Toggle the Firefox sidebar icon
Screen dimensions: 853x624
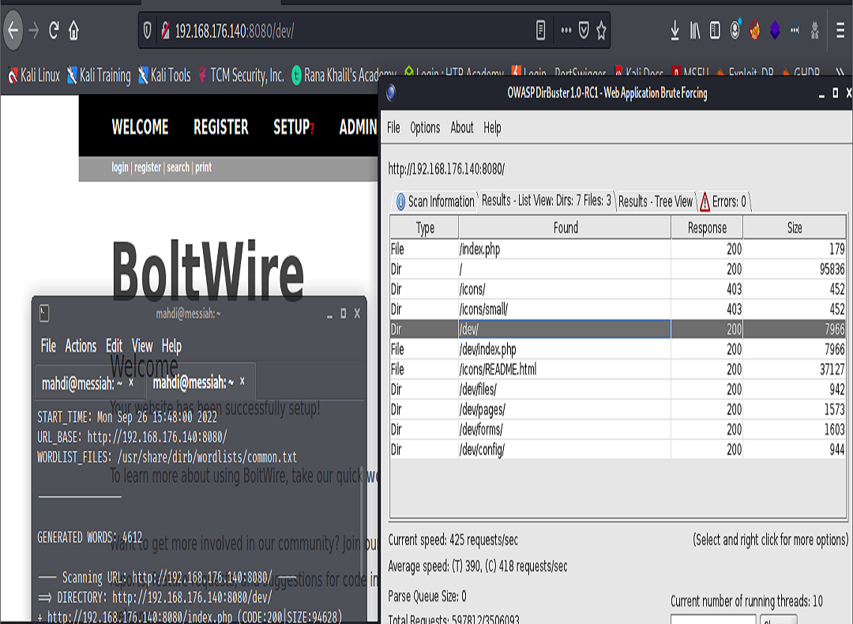pyautogui.click(x=715, y=31)
